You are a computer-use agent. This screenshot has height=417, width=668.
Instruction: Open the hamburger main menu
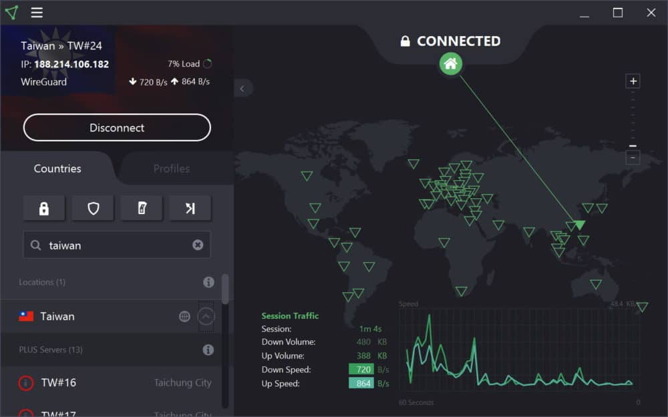37,13
